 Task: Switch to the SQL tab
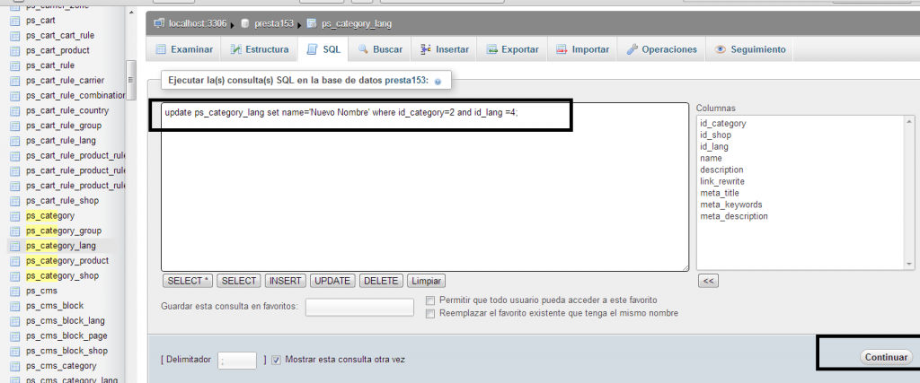[x=323, y=49]
